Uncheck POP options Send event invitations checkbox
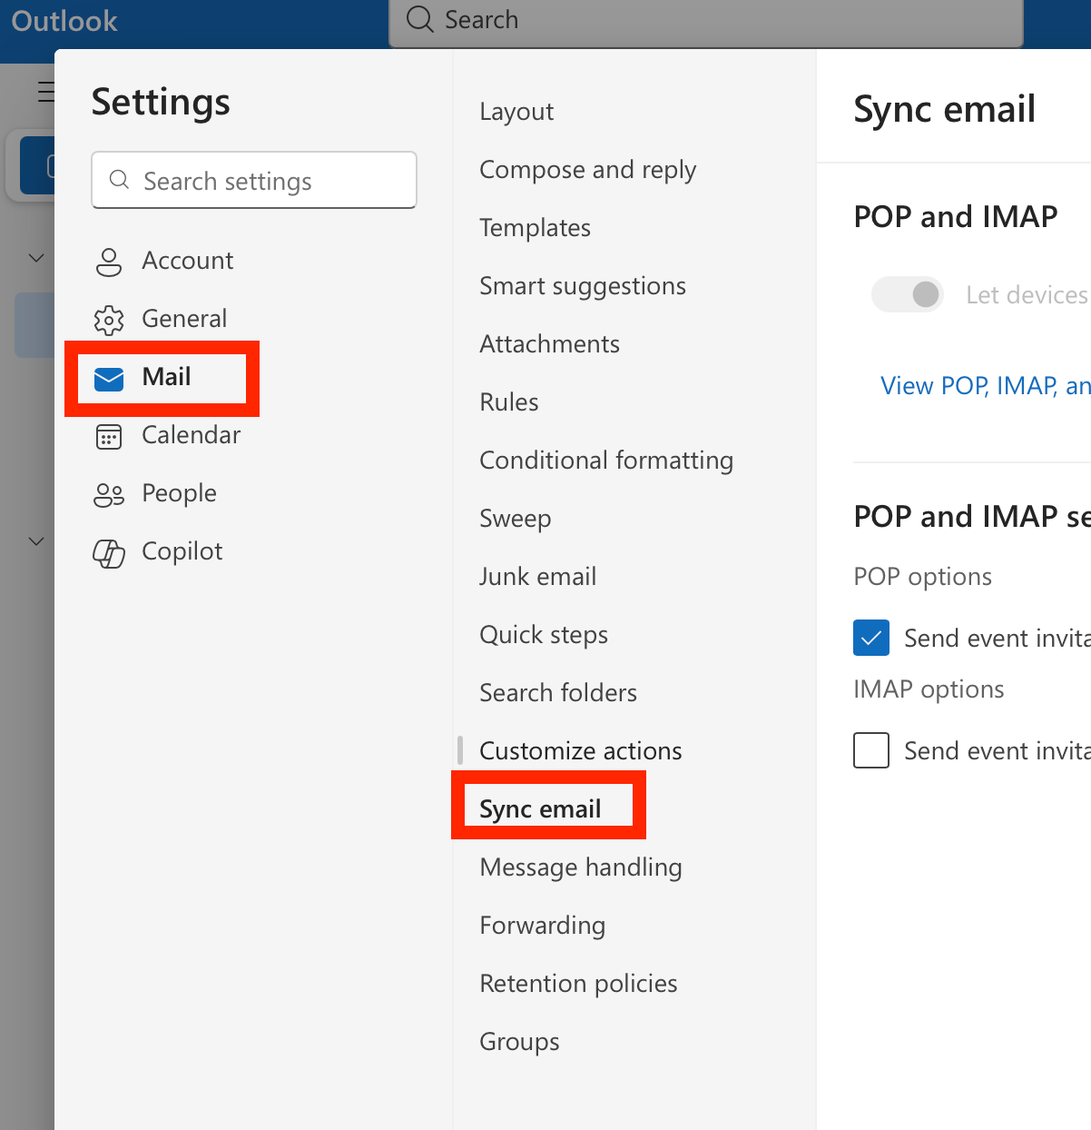This screenshot has height=1130, width=1091. (x=871, y=638)
